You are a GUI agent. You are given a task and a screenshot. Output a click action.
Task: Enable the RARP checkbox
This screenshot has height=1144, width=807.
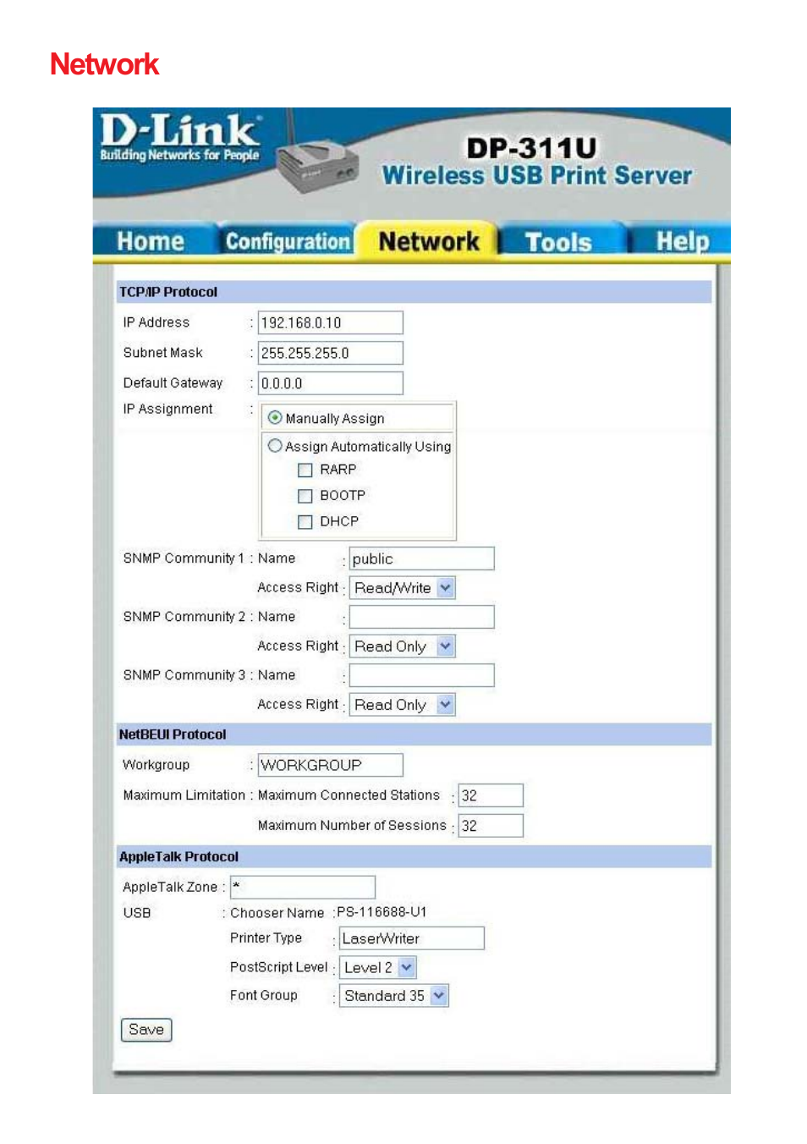[x=305, y=470]
